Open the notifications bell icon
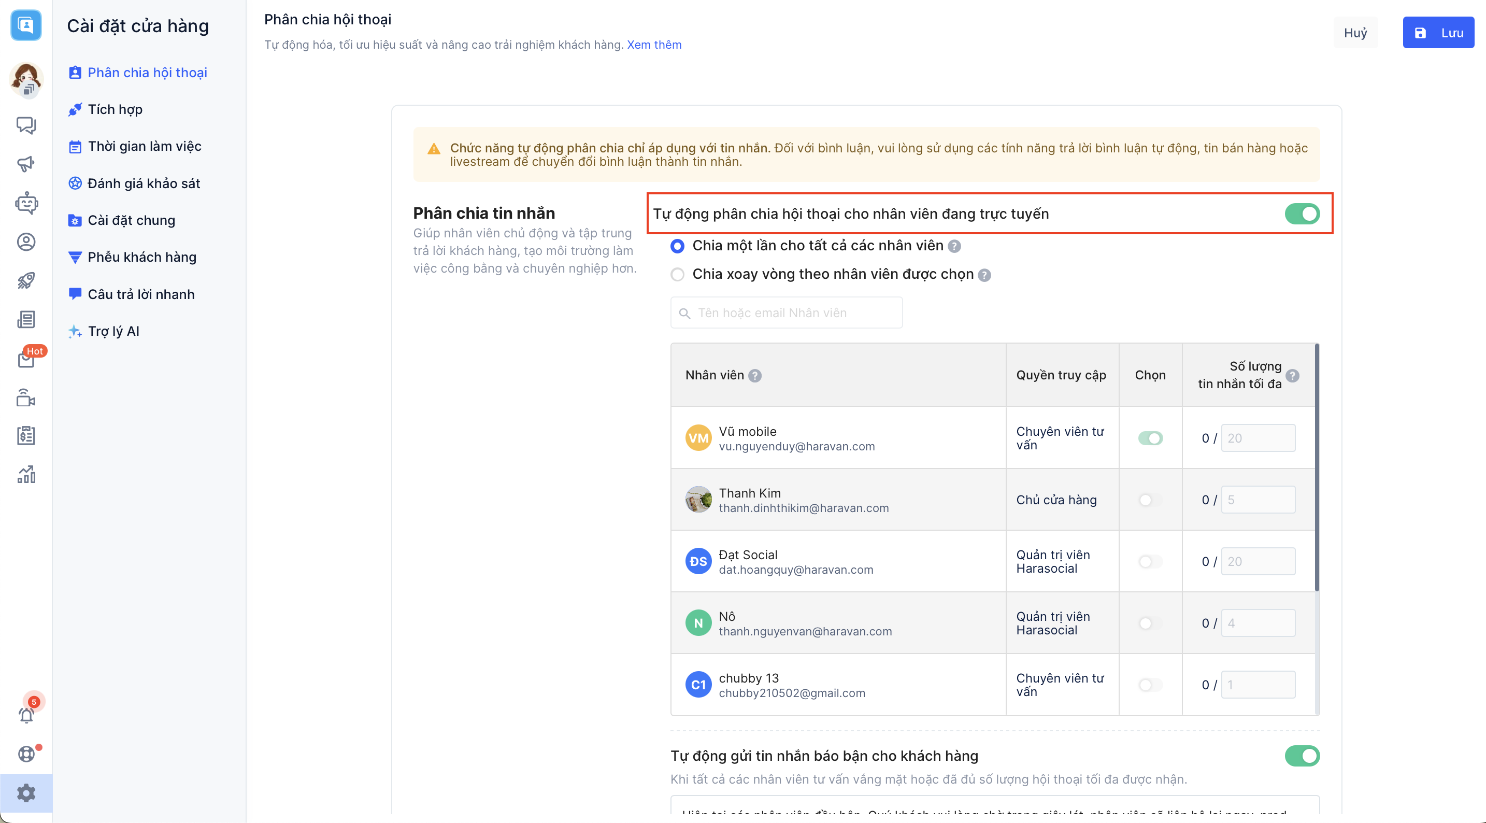This screenshot has width=1486, height=823. coord(26,715)
